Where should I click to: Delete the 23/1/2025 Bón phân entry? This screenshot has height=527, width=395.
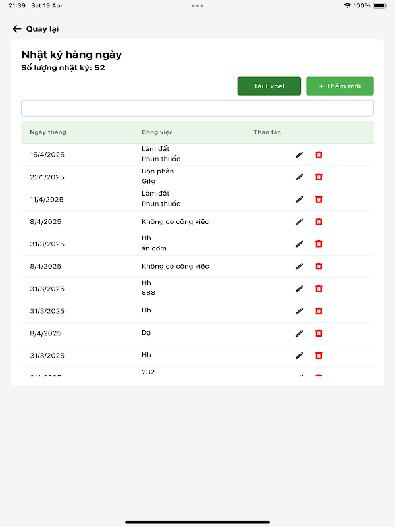click(x=319, y=177)
